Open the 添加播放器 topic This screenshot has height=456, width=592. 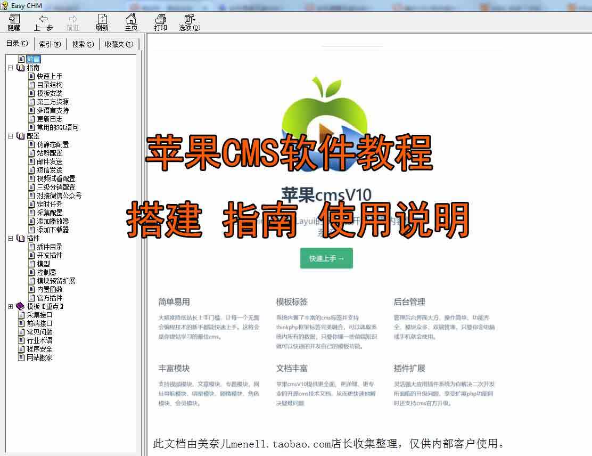(53, 221)
